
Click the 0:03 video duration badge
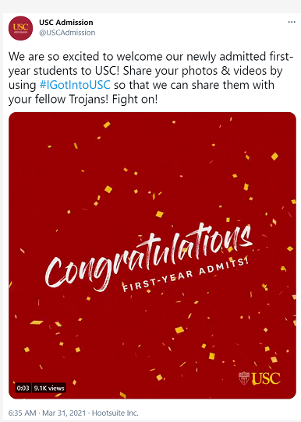[23, 388]
